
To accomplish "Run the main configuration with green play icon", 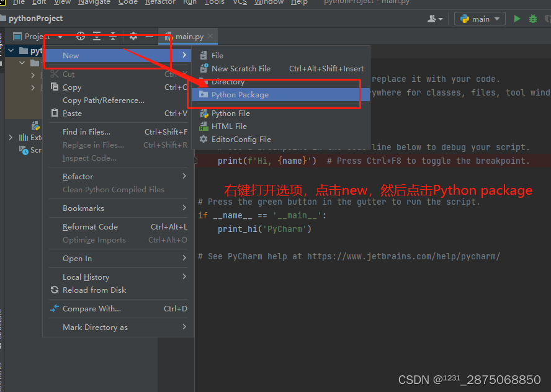I will pyautogui.click(x=517, y=19).
